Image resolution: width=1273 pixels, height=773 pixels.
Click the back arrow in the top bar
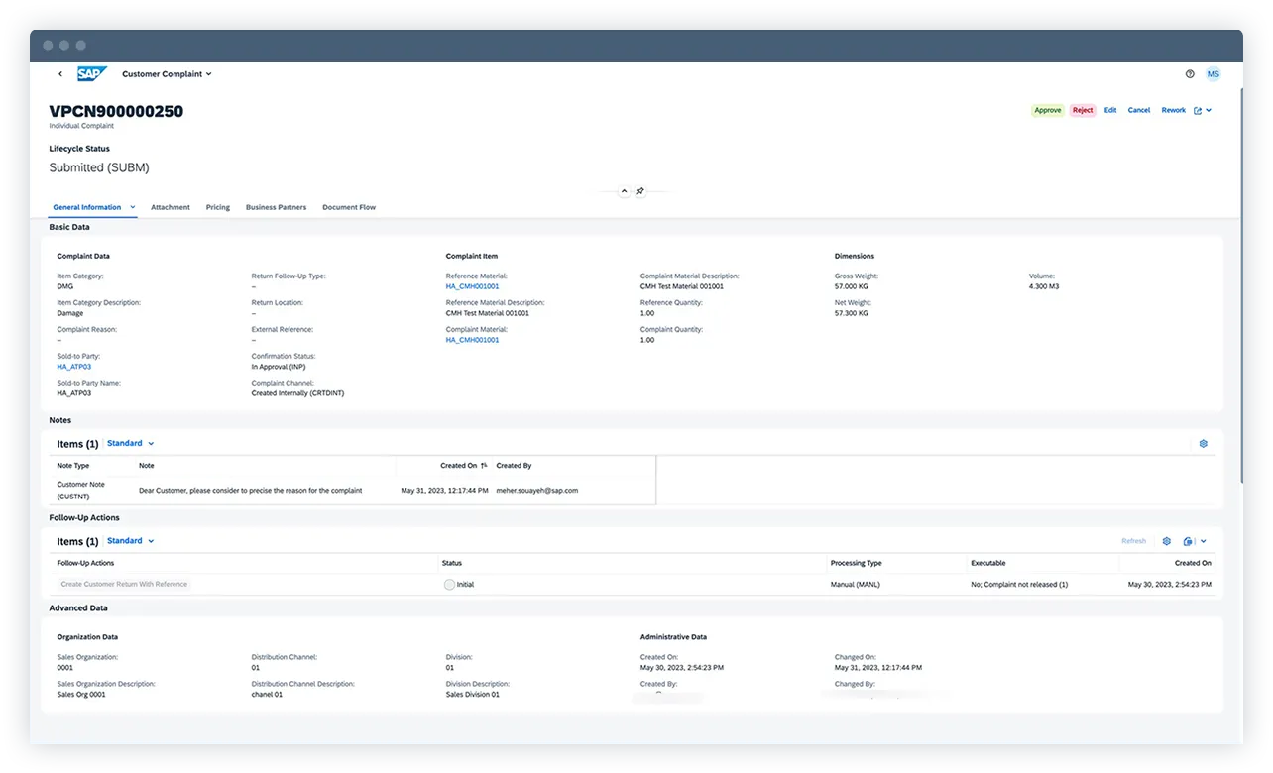coord(60,74)
